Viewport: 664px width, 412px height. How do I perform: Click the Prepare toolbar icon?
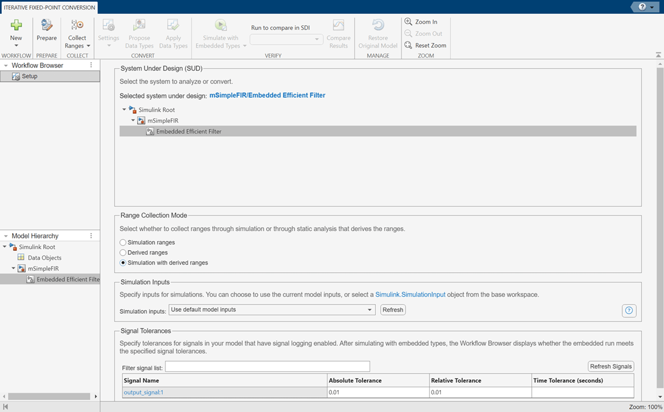pyautogui.click(x=46, y=25)
